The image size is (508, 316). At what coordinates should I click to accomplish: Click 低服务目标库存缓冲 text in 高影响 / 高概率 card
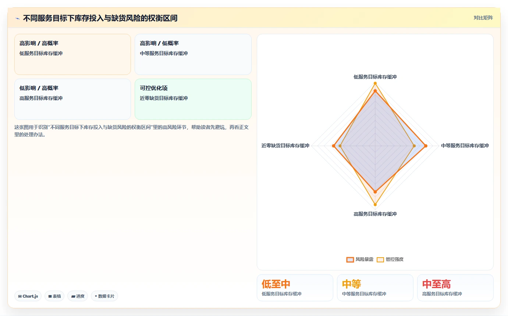[41, 53]
